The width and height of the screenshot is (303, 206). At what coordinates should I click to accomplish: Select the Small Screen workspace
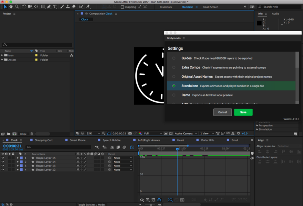point(211,7)
